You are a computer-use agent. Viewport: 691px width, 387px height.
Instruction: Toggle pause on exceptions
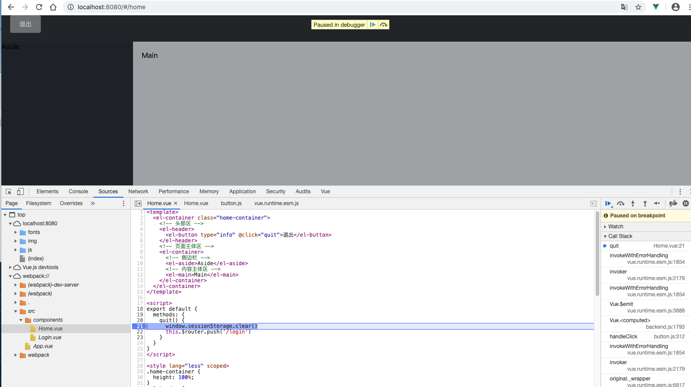coord(685,203)
